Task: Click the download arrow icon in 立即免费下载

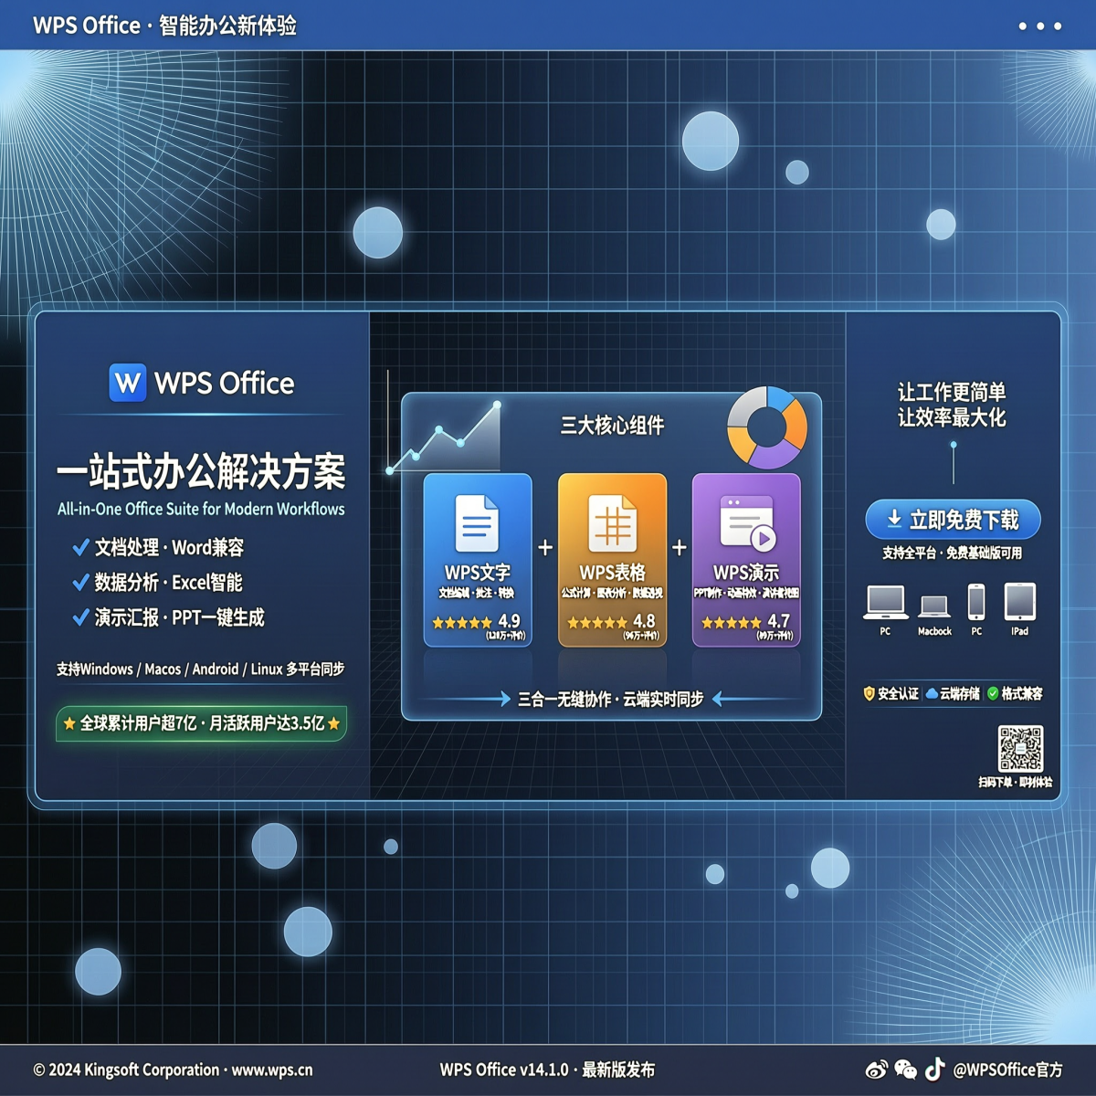Action: pos(894,519)
